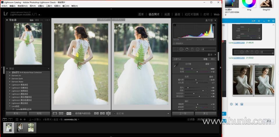The width and height of the screenshot is (279, 137).
Task: Enable the 软打样 soft proofing checkbox
Action: tap(115, 113)
